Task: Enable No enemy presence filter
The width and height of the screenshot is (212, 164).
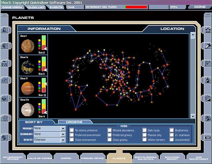Action: [x=72, y=130]
